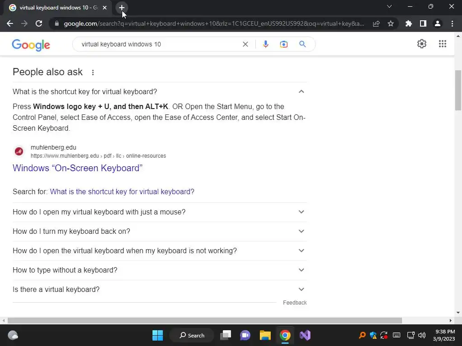This screenshot has width=462, height=346.
Task: Open Google apps grid
Action: pyautogui.click(x=443, y=44)
